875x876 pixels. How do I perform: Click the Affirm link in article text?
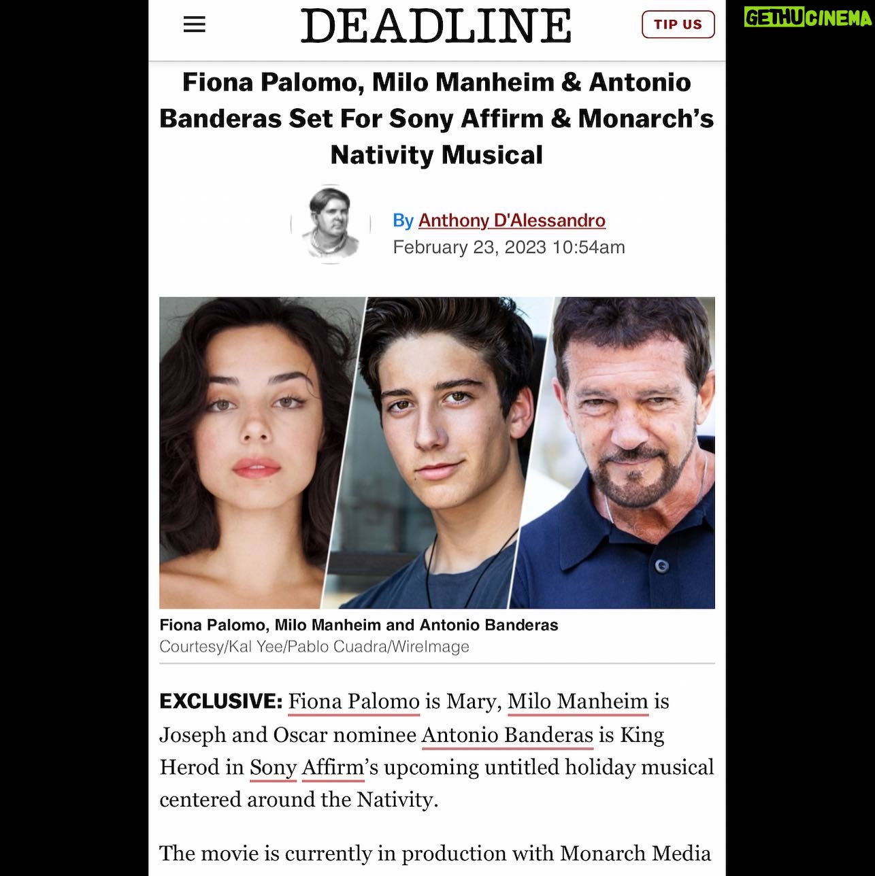(333, 768)
